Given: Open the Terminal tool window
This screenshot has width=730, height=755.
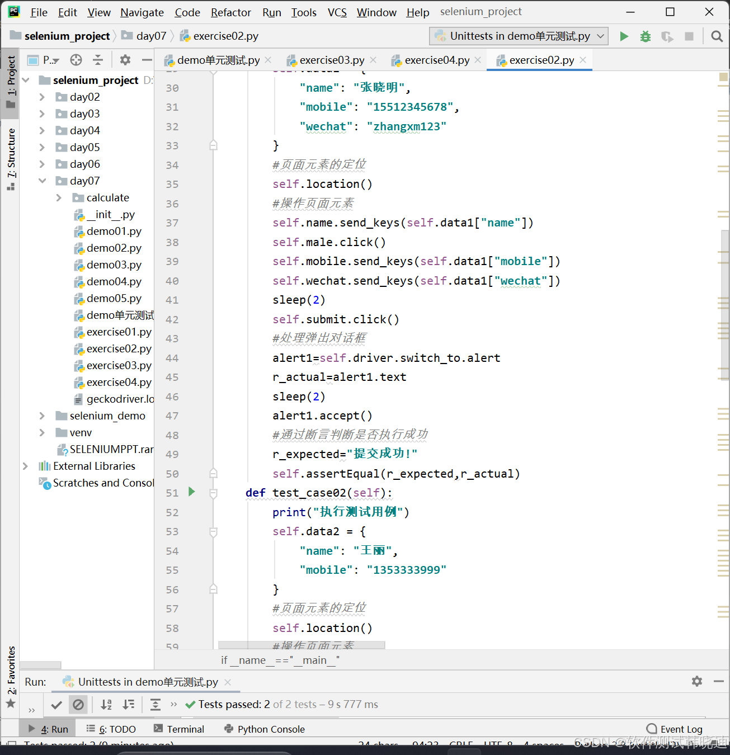Looking at the screenshot, I should point(179,729).
